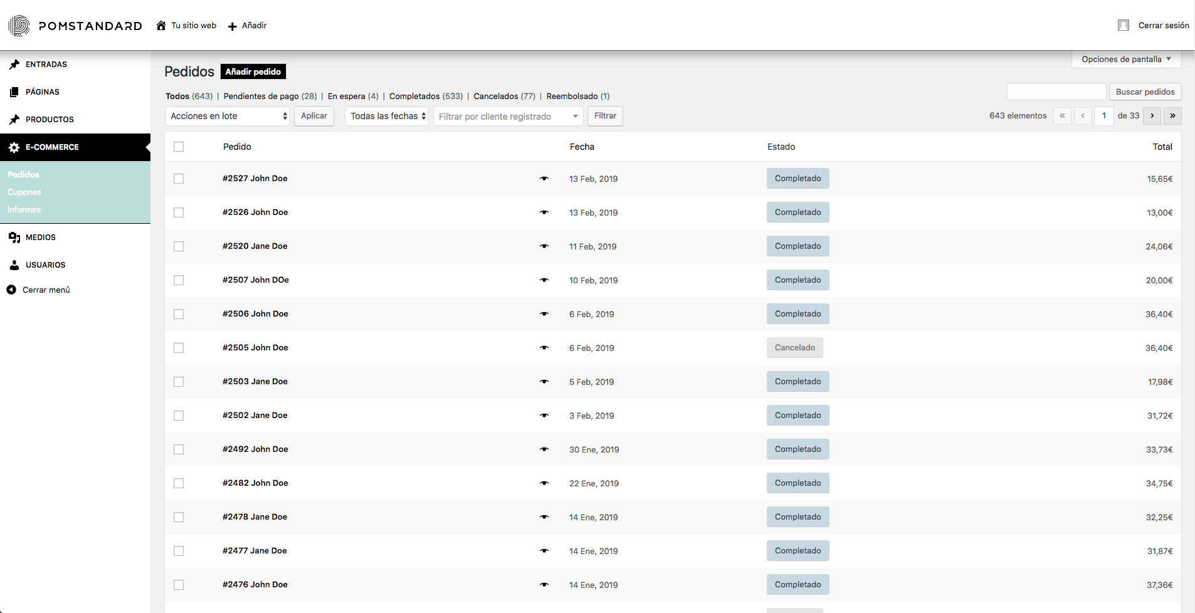Click the Añadir pedido button
The height and width of the screenshot is (613, 1195).
pyautogui.click(x=253, y=72)
